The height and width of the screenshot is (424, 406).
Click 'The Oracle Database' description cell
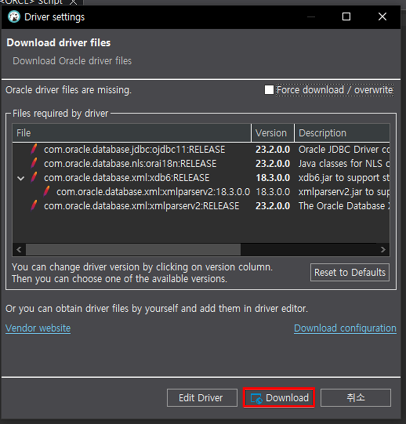coord(344,206)
